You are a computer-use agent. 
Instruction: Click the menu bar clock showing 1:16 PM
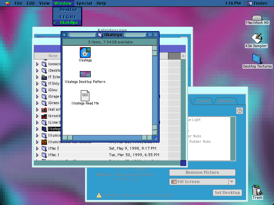[233, 3]
